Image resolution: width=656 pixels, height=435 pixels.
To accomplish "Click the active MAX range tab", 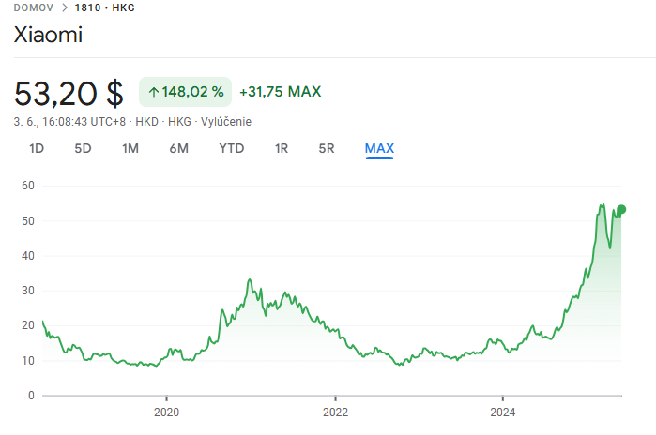I will point(379,148).
